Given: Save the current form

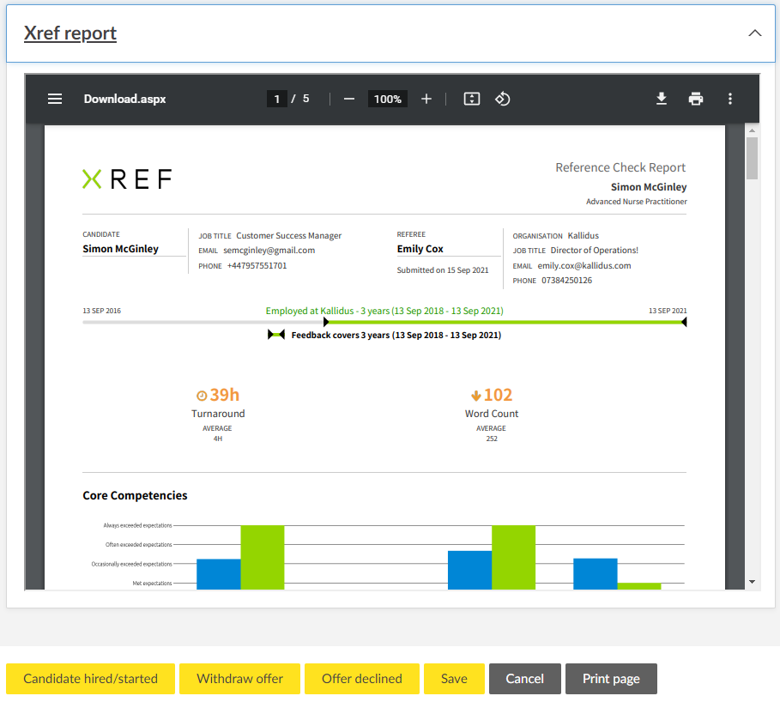Looking at the screenshot, I should coord(454,678).
